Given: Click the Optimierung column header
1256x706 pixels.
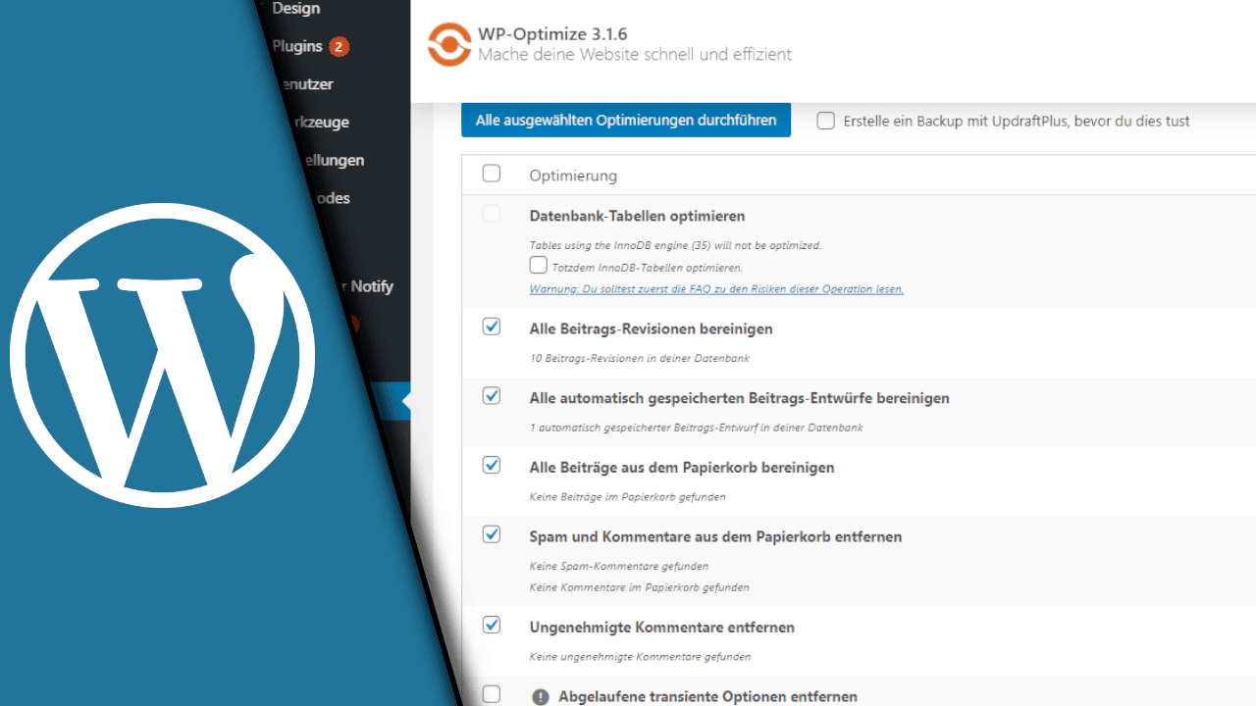Looking at the screenshot, I should (573, 176).
